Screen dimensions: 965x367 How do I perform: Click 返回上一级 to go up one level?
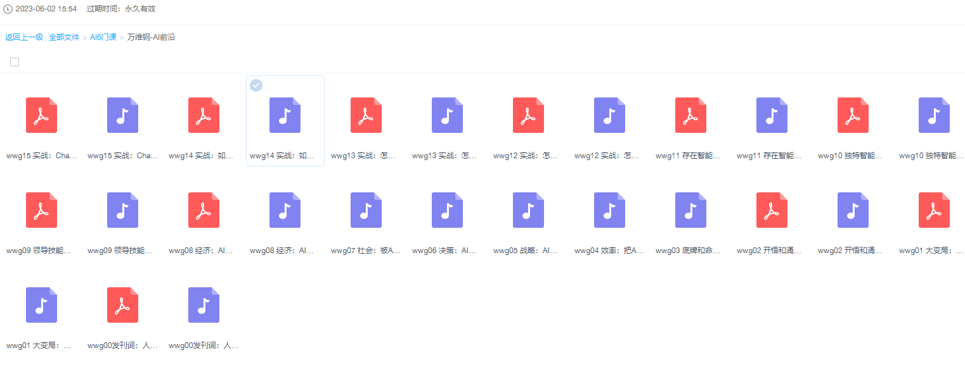coord(24,37)
